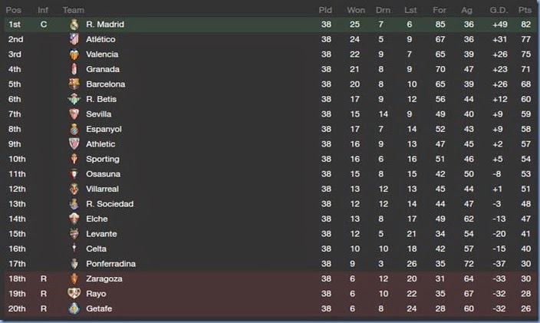Click the R. Betis club badge icon

[x=74, y=99]
